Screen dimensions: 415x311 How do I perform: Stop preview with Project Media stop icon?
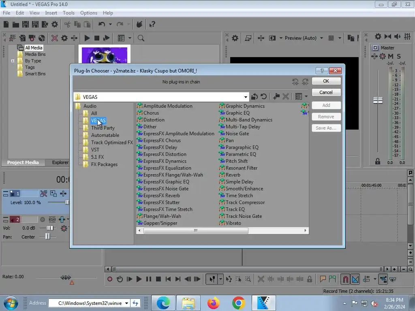[x=97, y=38]
